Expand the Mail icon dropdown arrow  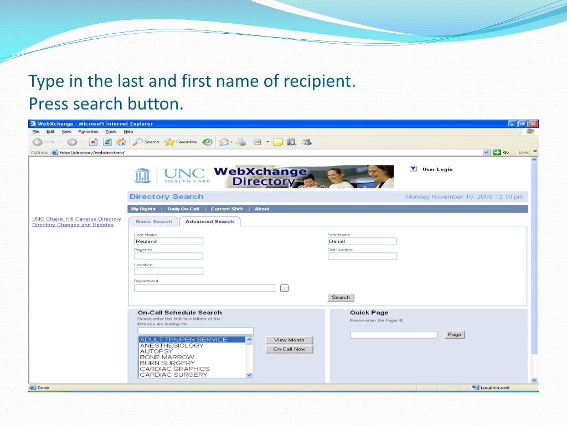coord(231,142)
